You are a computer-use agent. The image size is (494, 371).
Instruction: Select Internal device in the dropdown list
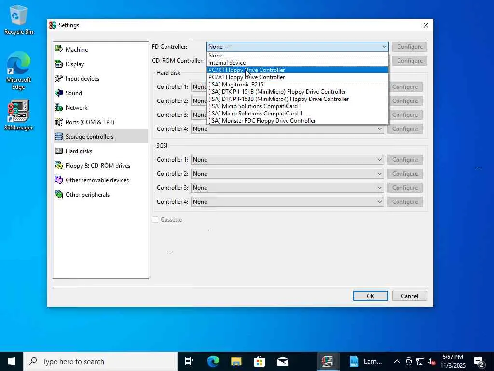tap(298, 62)
